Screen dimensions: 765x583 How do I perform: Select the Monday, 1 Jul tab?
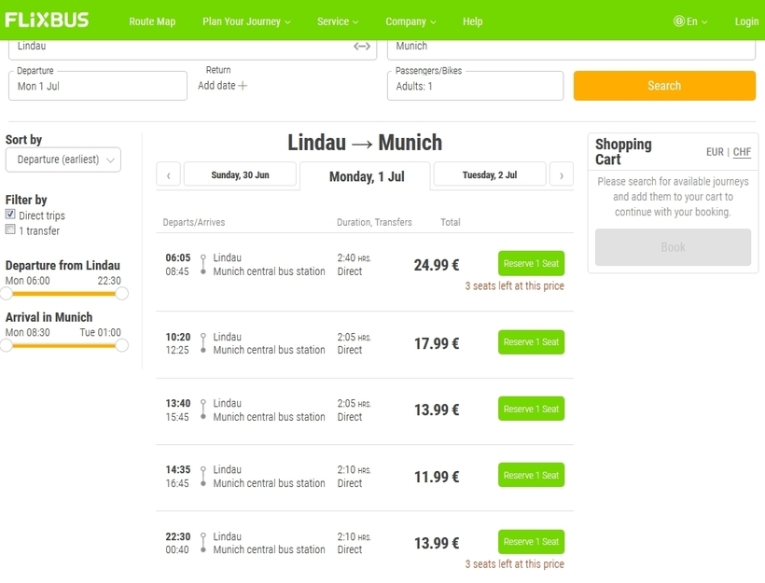click(366, 176)
